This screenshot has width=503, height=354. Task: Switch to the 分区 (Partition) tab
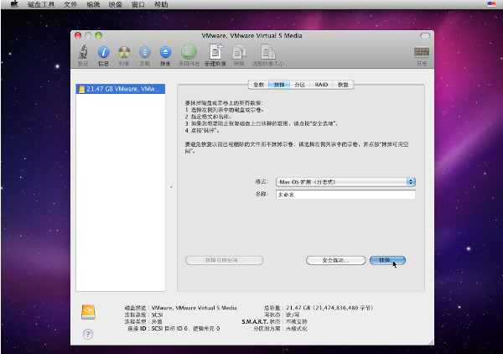(x=299, y=85)
